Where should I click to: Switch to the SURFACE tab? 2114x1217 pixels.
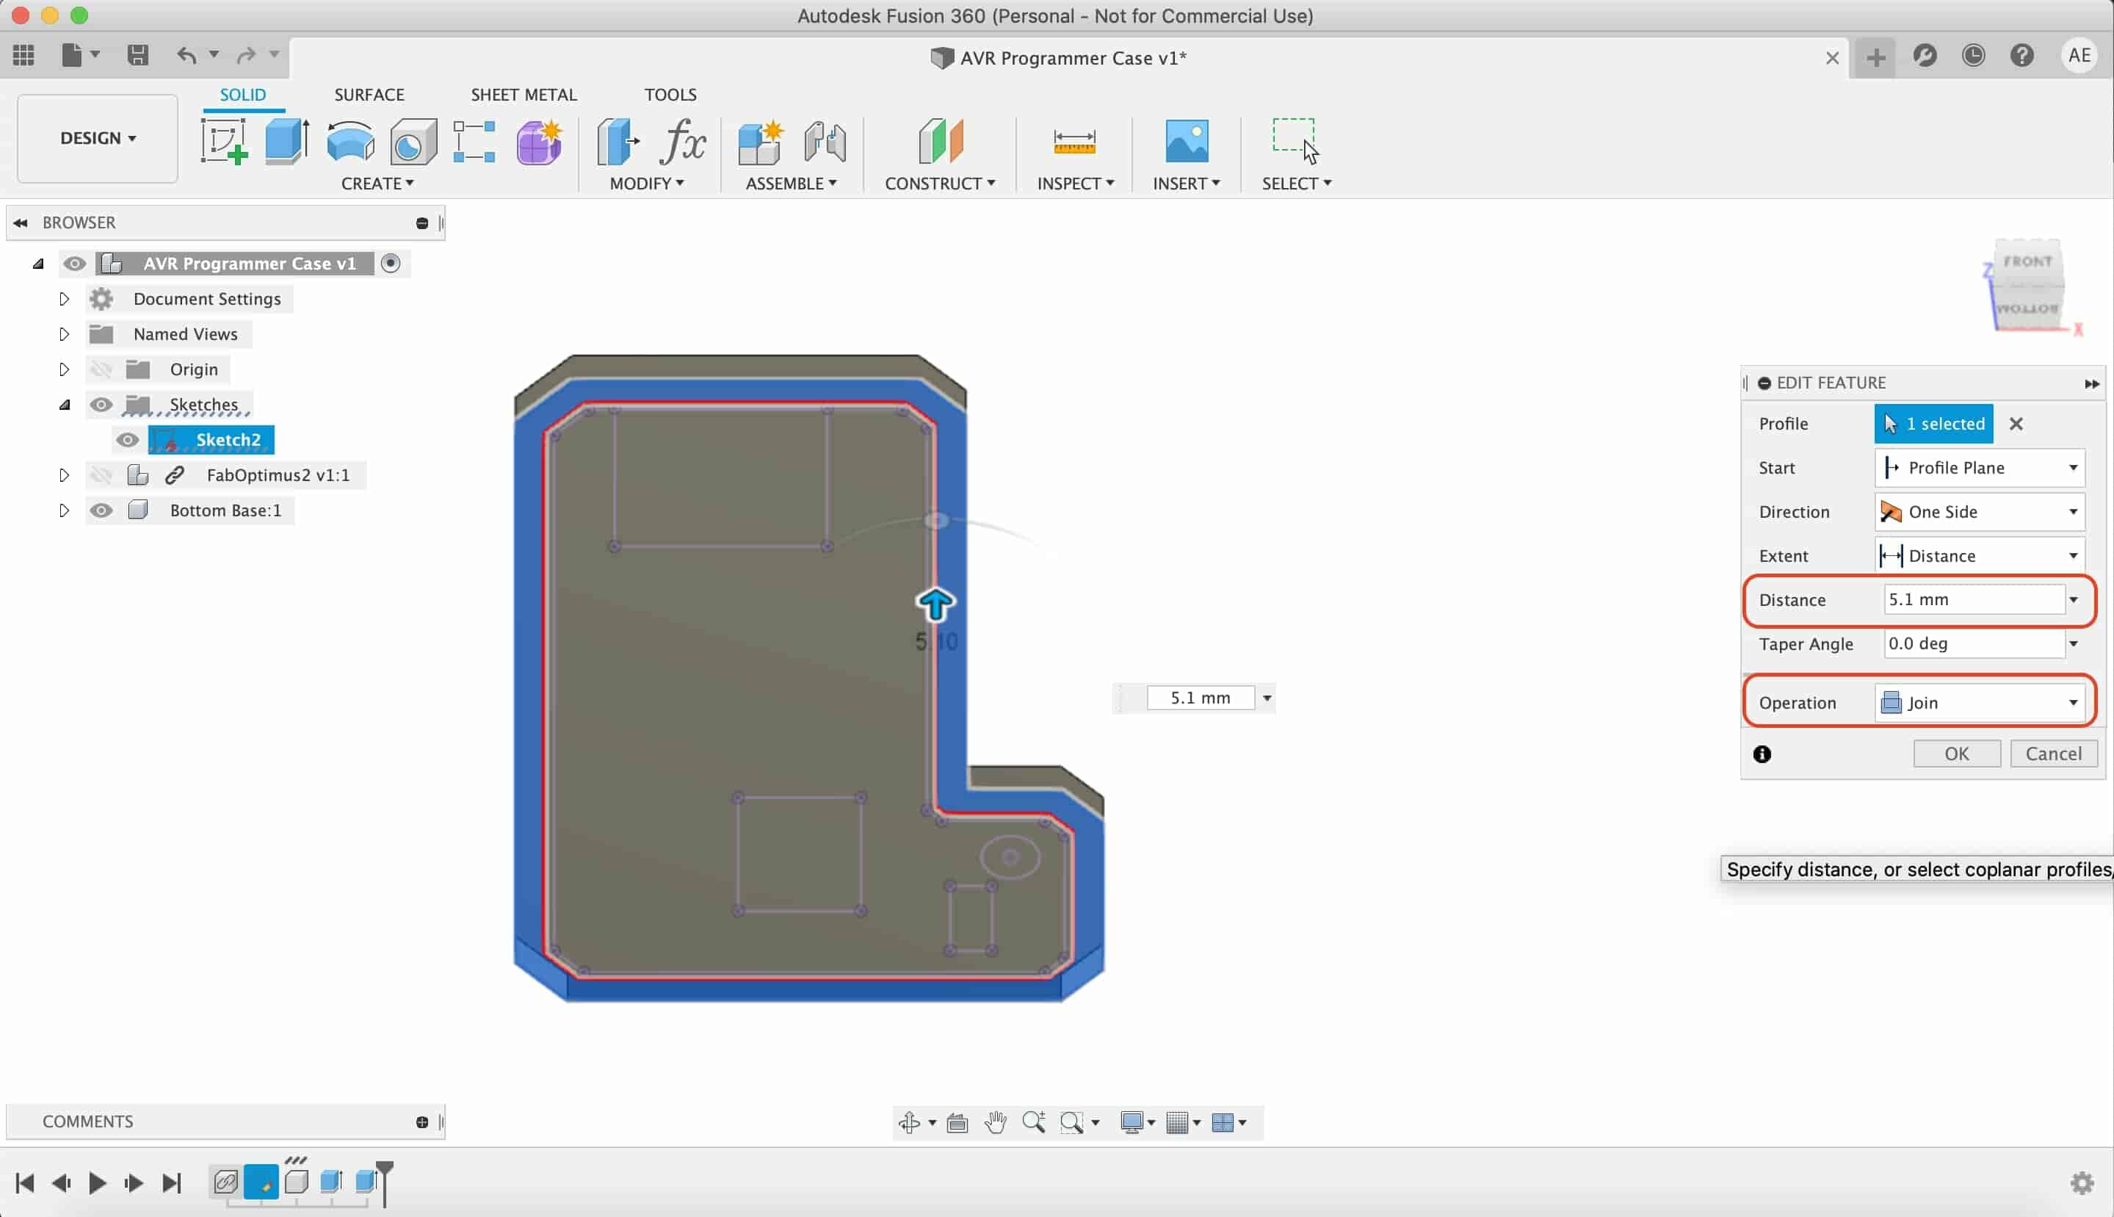369,95
